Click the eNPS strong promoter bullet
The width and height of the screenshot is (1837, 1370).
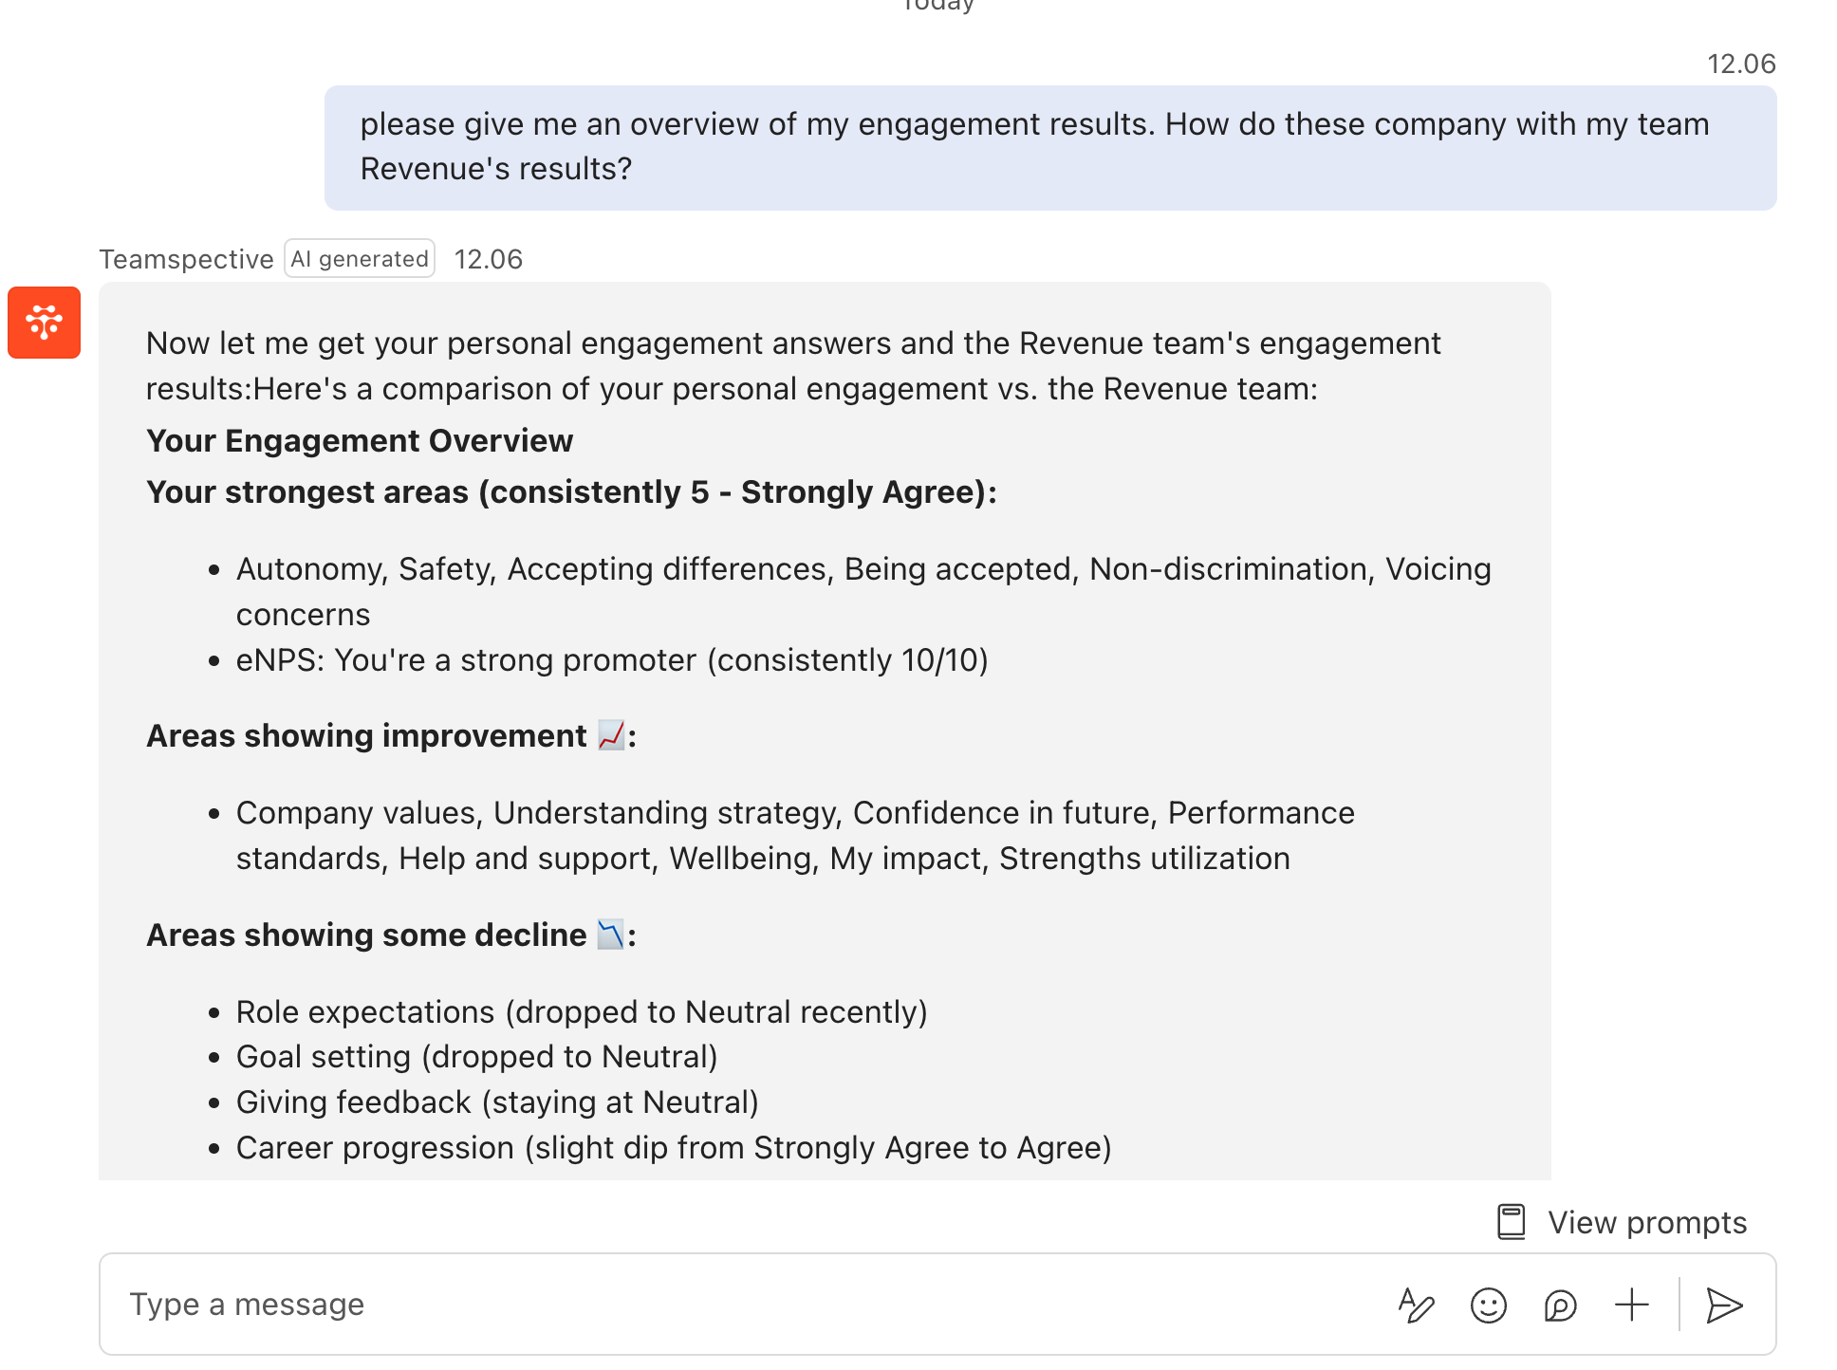coord(612,659)
